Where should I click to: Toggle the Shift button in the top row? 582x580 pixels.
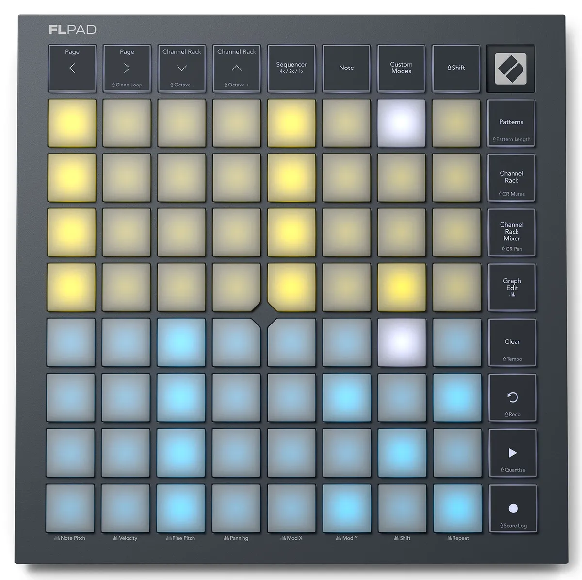[456, 68]
